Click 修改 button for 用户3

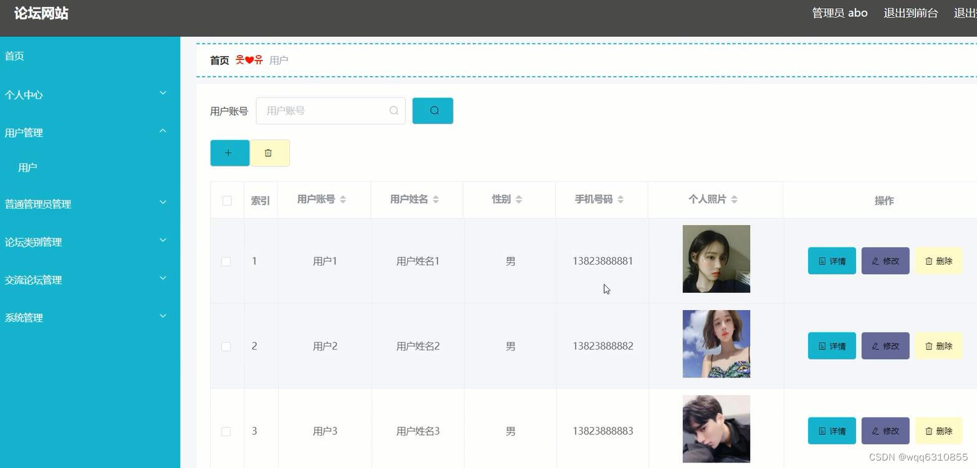[885, 431]
